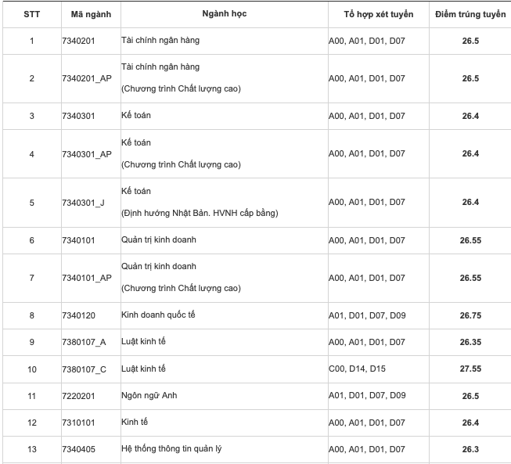Click the "Điểm trúng tuyển" column header
This screenshot has width=511, height=464.
coord(470,15)
